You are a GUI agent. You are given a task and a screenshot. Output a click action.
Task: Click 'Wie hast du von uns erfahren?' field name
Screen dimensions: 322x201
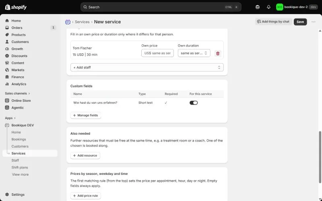pyautogui.click(x=95, y=103)
